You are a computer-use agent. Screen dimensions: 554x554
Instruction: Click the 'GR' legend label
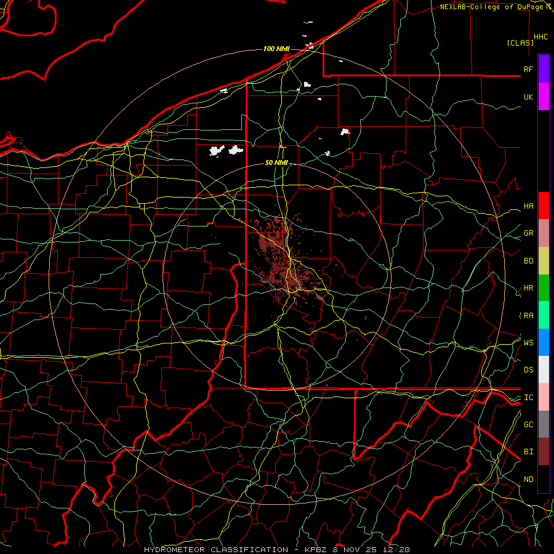click(x=528, y=233)
